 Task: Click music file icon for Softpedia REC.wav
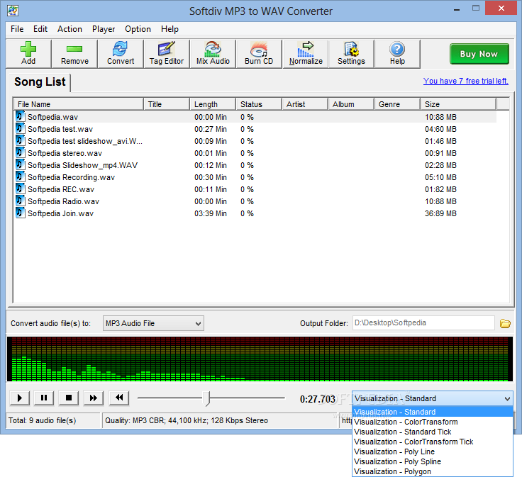(21, 189)
